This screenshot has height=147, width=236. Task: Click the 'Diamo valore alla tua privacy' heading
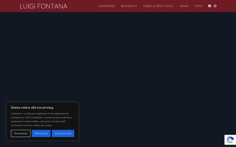(x=32, y=107)
